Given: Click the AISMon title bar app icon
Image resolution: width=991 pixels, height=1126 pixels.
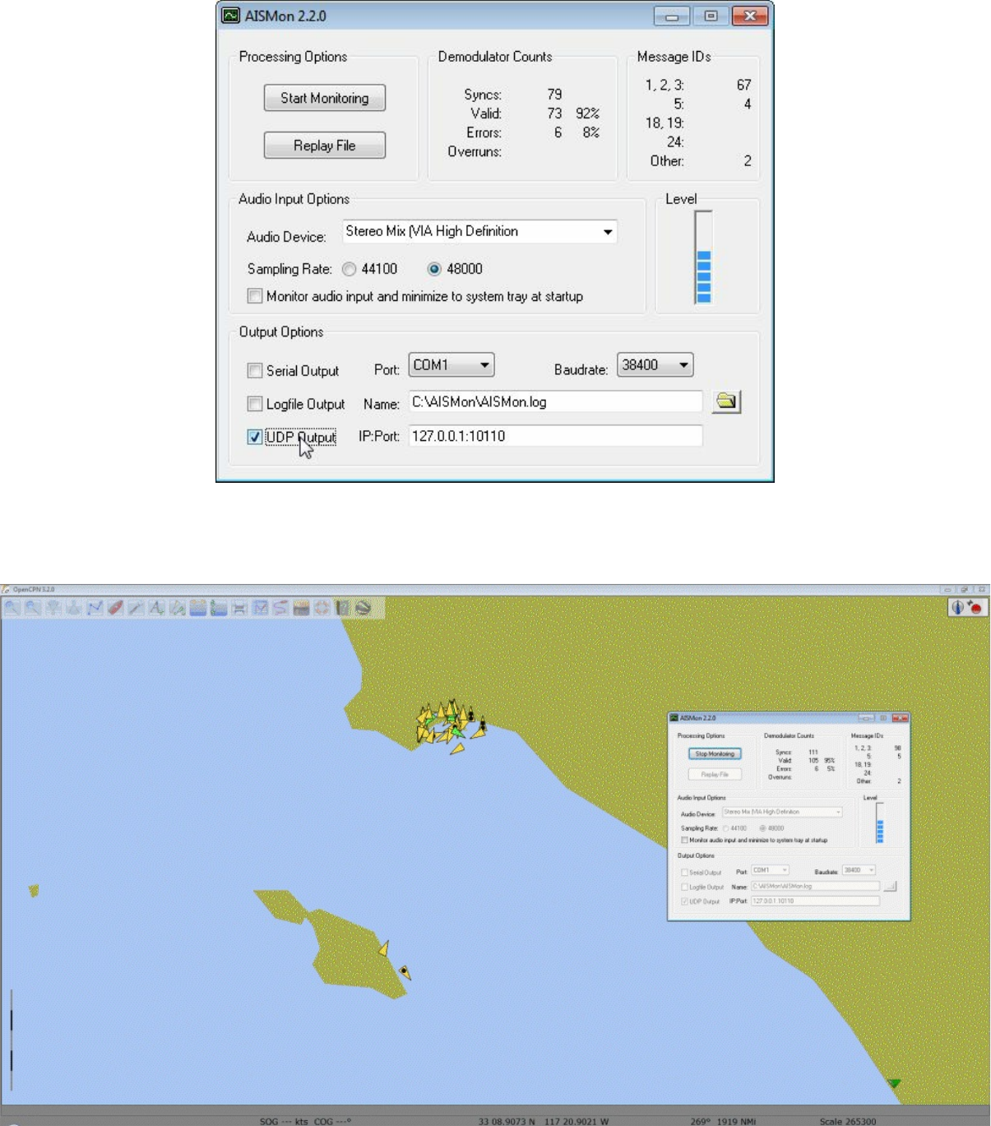Looking at the screenshot, I should [x=231, y=16].
